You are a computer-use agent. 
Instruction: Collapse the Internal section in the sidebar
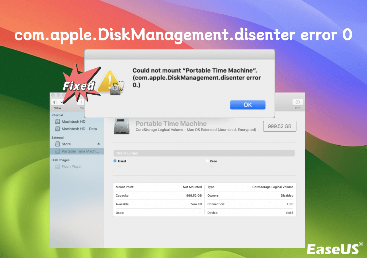point(57,115)
